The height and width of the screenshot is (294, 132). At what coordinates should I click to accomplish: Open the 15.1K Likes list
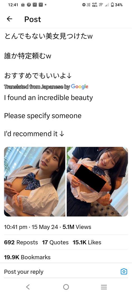(x=87, y=242)
